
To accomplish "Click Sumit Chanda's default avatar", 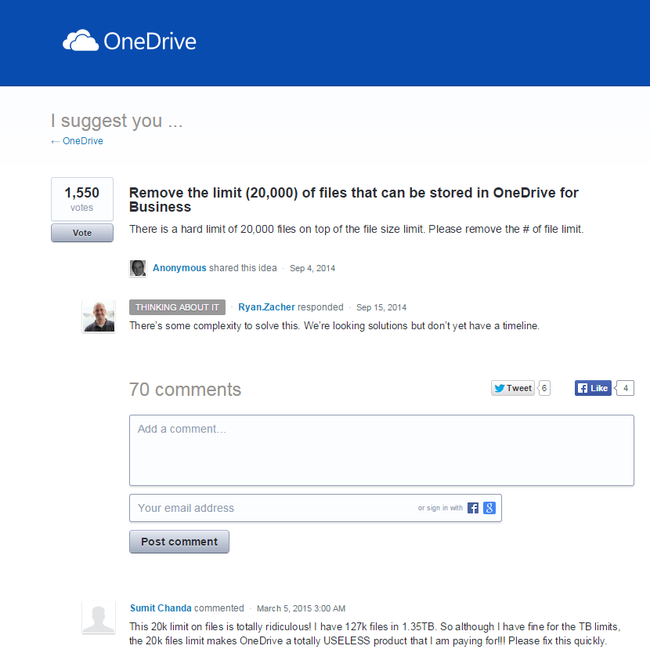I will tap(99, 617).
